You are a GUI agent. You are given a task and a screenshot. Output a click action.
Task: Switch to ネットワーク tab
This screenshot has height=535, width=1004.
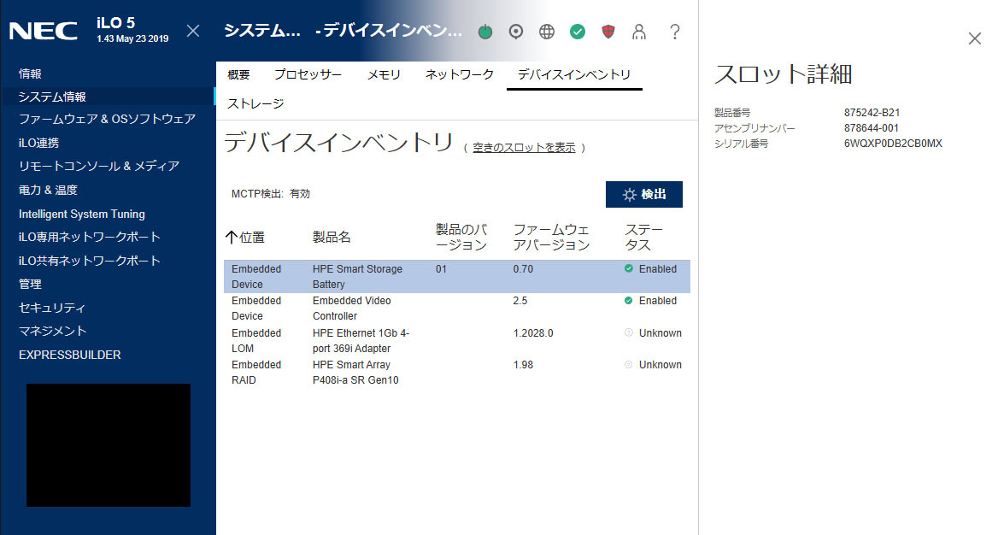[x=460, y=75]
